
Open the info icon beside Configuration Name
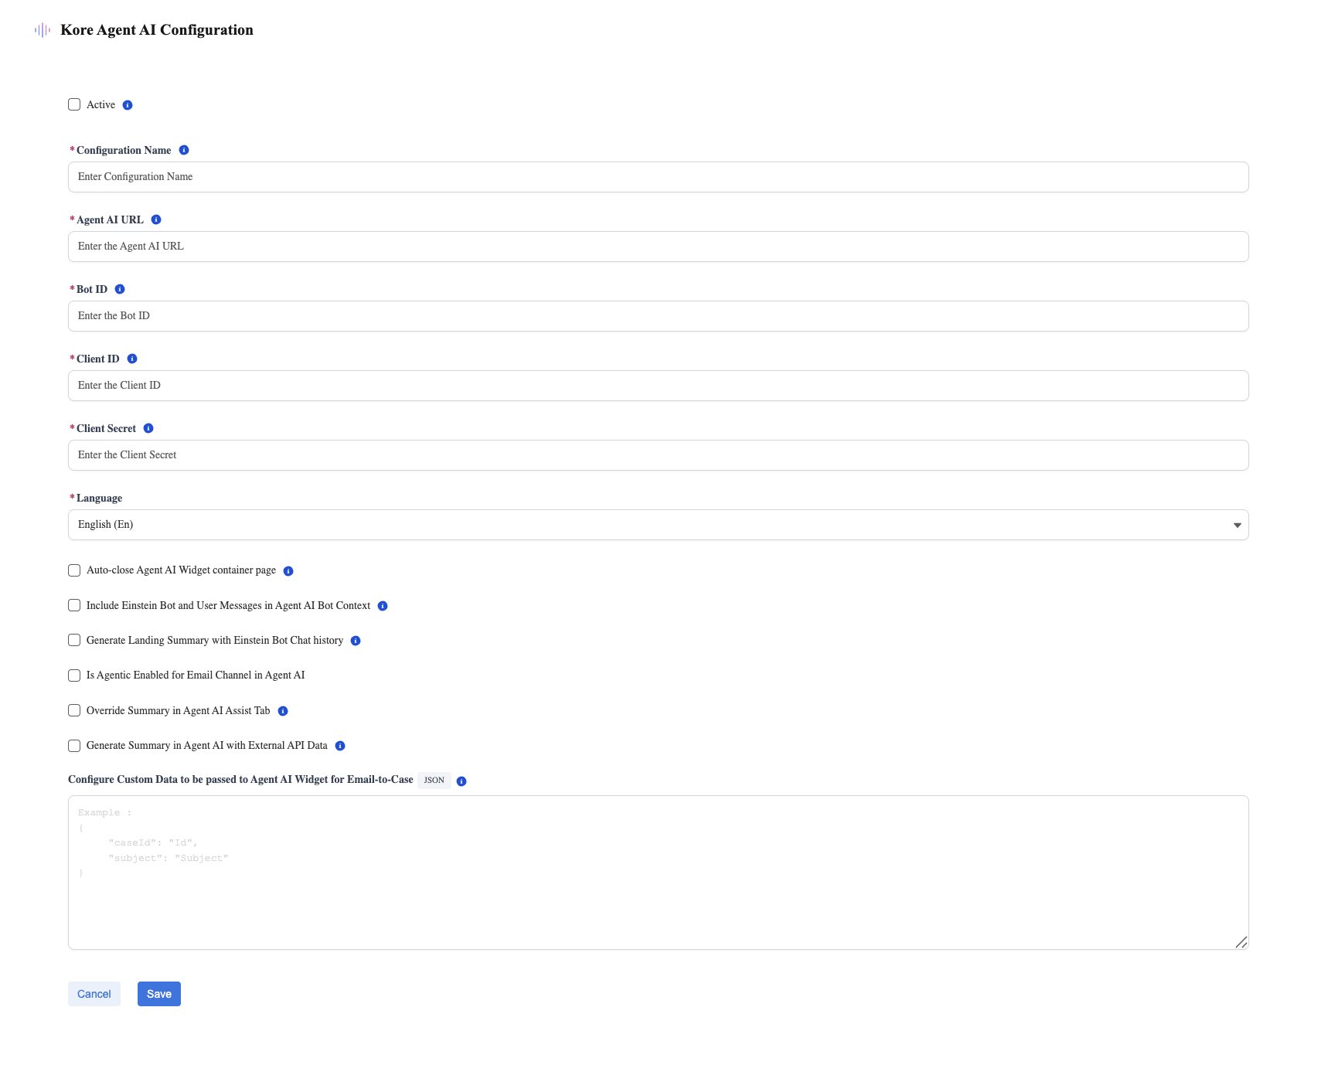[184, 150]
